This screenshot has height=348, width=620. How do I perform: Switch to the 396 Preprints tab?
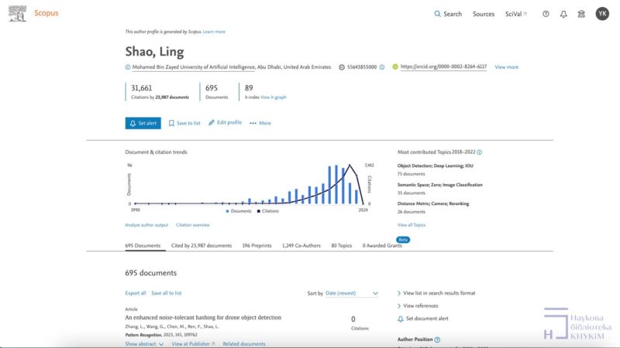(x=257, y=245)
